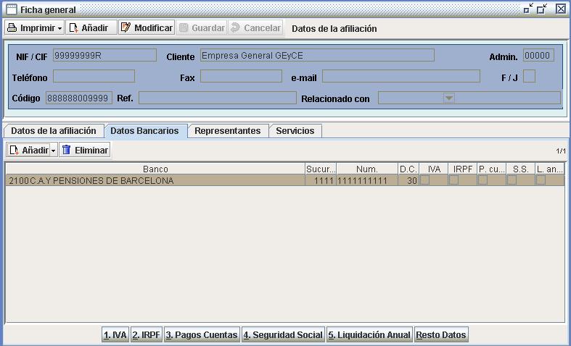Click the F / J box
Screen dimensions: 571x346
tap(529, 76)
